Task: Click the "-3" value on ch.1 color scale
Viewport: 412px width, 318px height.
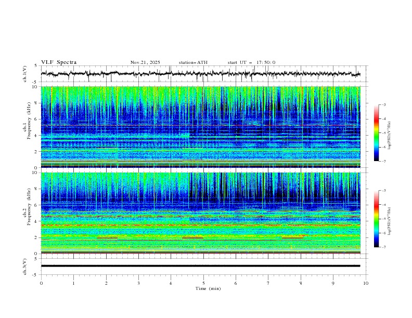Action: tap(384, 104)
